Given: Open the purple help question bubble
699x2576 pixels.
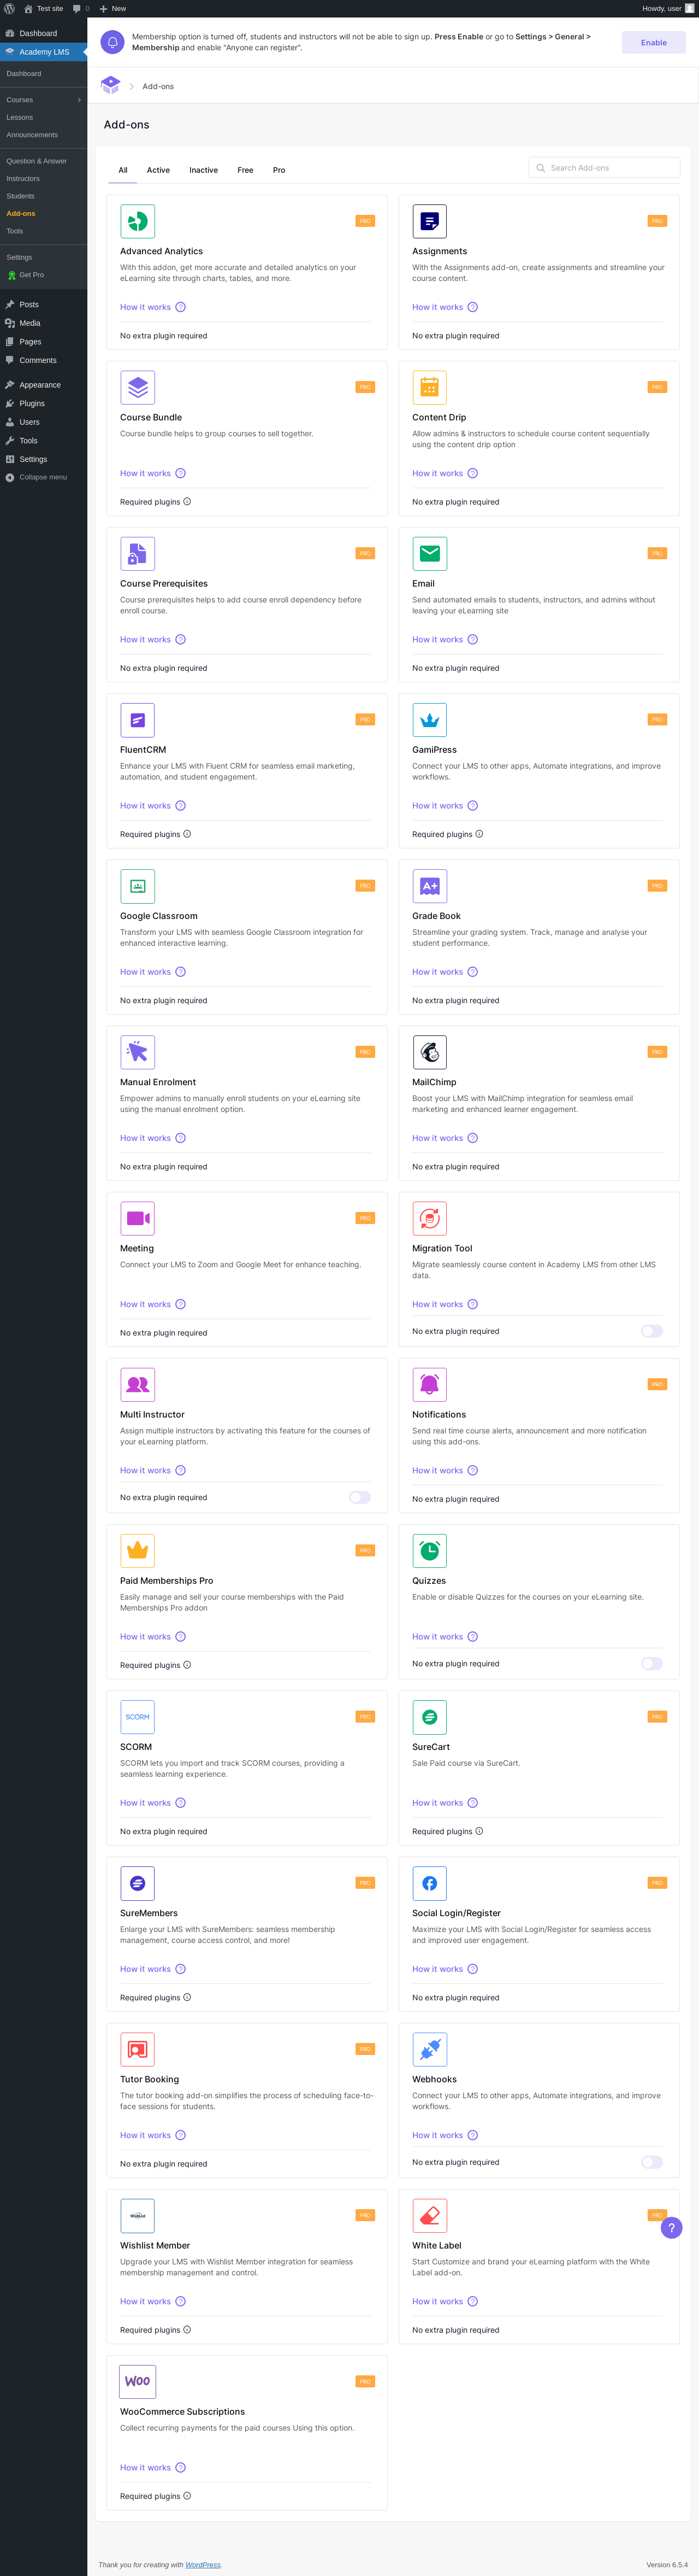Looking at the screenshot, I should pos(672,2228).
